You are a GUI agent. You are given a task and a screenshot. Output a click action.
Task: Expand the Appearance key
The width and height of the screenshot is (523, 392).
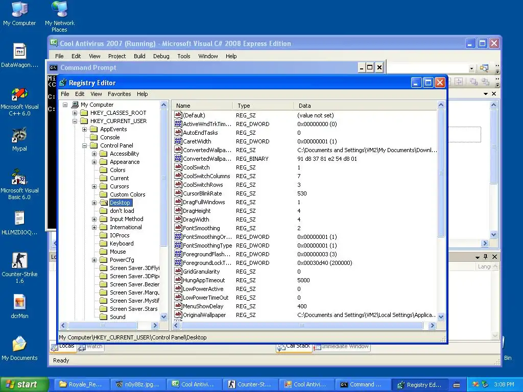(94, 162)
